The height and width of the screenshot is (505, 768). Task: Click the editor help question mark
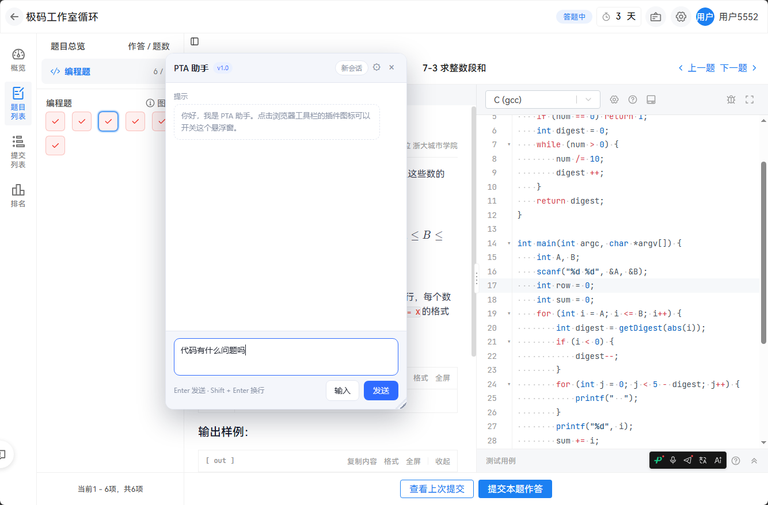[633, 100]
